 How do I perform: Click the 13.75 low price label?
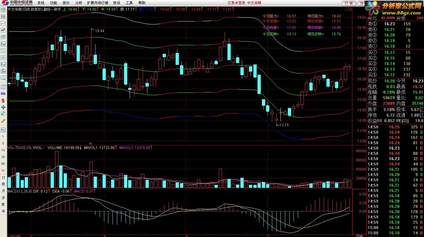coord(284,125)
